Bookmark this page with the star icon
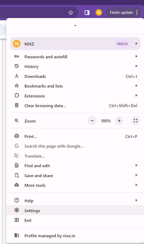The width and height of the screenshot is (144, 244). pos(71,13)
